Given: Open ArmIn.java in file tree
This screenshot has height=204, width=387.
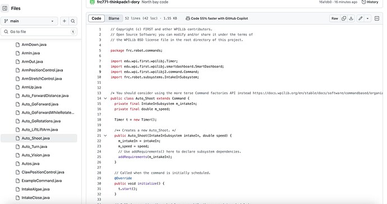Looking at the screenshot, I should coord(31,53).
